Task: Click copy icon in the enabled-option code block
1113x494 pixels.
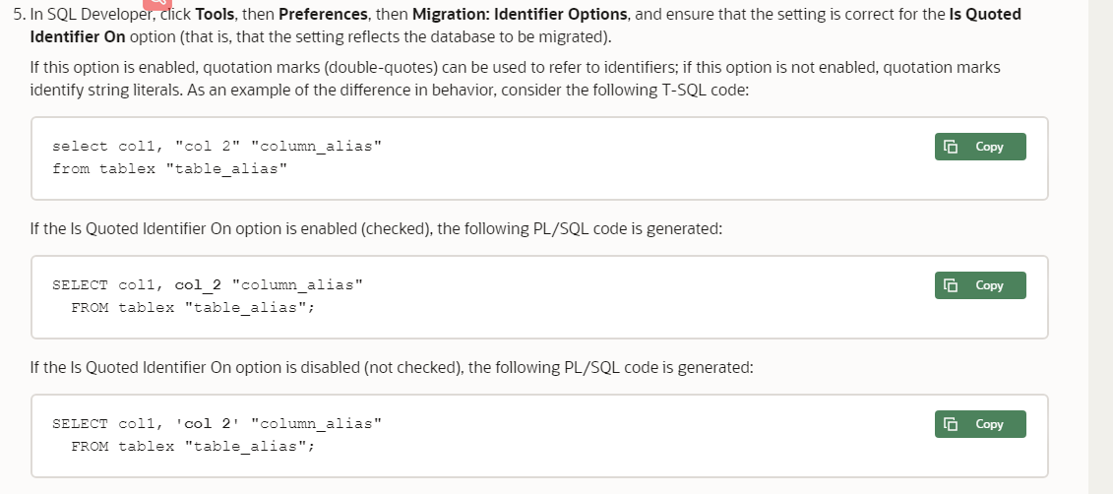Action: [x=951, y=286]
